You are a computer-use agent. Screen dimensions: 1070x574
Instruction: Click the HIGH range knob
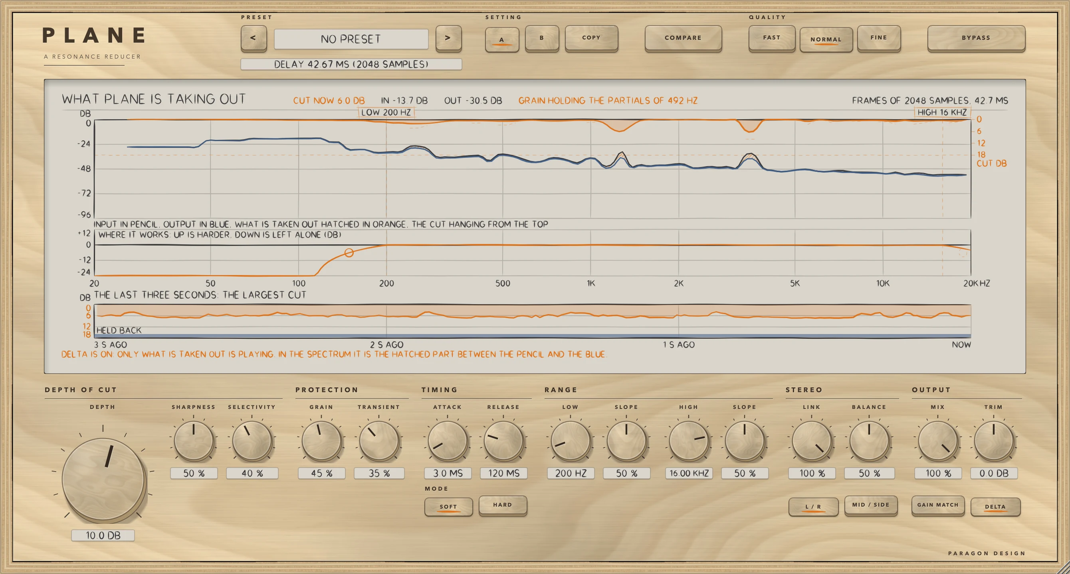click(689, 441)
